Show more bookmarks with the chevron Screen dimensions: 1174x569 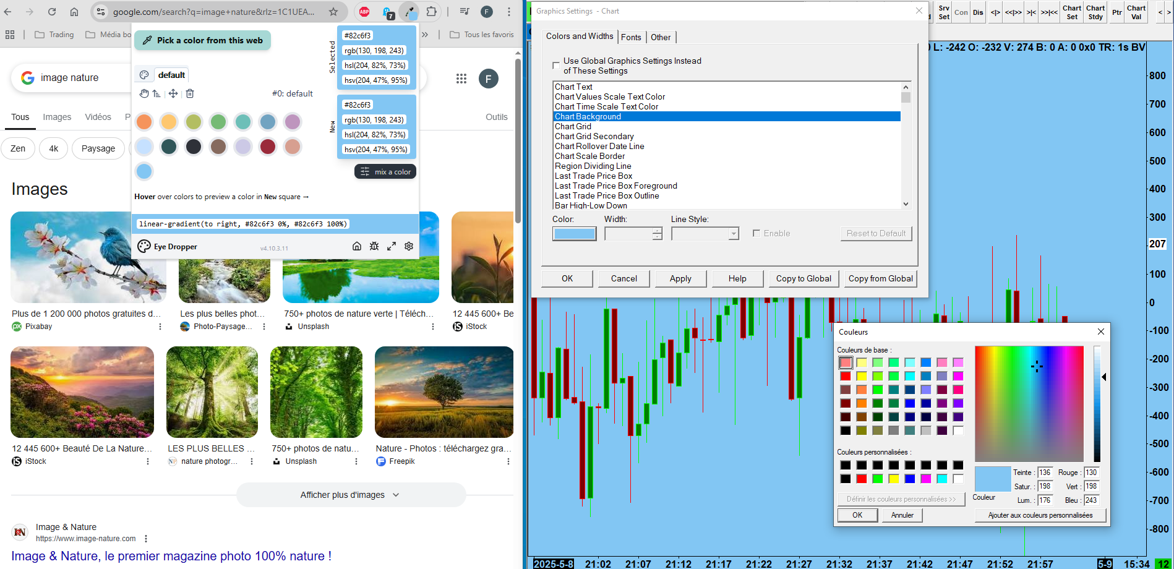click(425, 35)
